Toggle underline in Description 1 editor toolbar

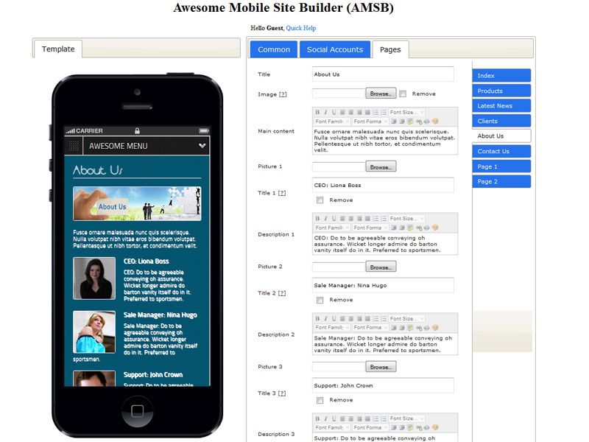click(334, 218)
